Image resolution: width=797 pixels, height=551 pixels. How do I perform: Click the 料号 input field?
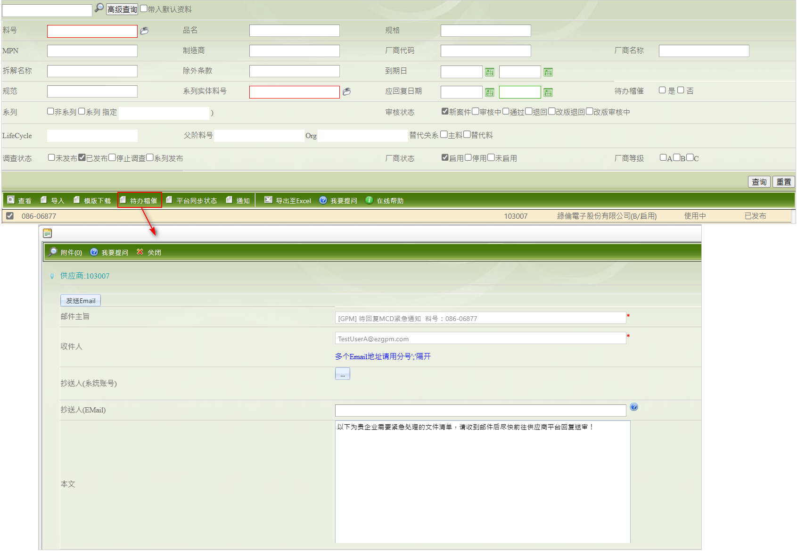click(x=92, y=31)
